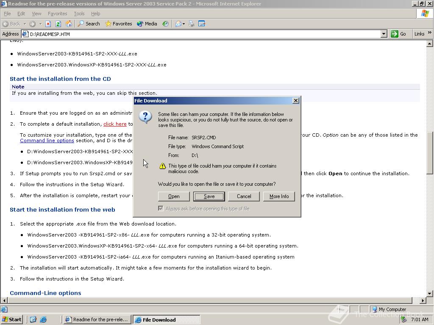The width and height of the screenshot is (434, 325).
Task: Click the vertical scrollbar down arrow
Action: (429, 294)
